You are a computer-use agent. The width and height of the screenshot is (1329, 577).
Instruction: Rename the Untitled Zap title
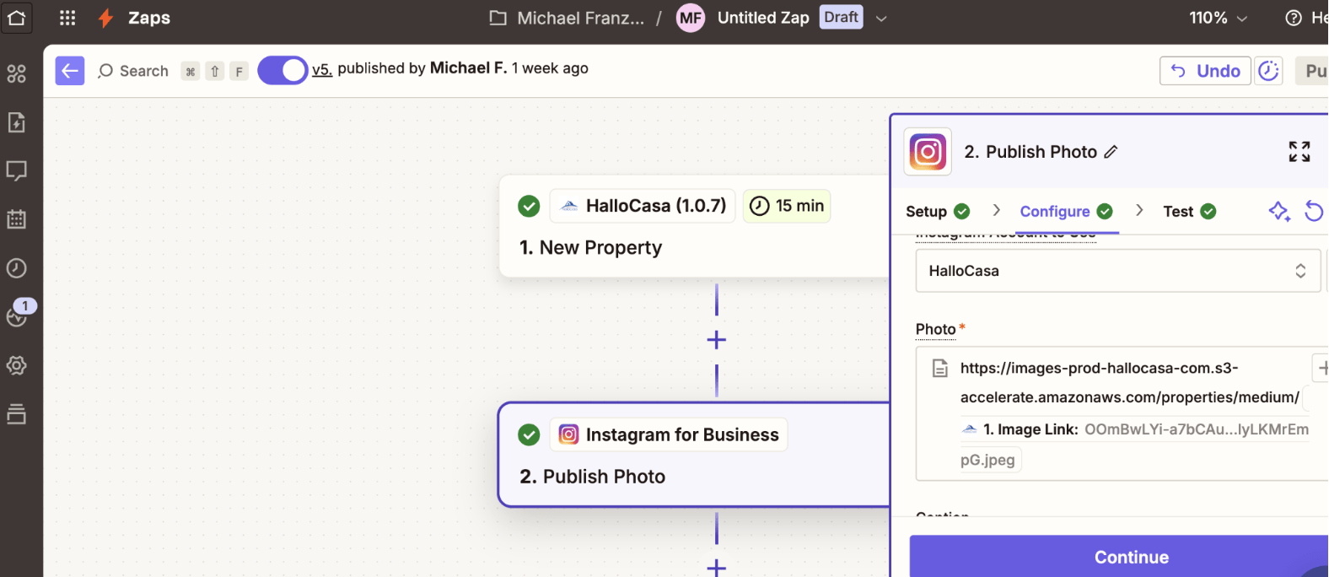(763, 18)
